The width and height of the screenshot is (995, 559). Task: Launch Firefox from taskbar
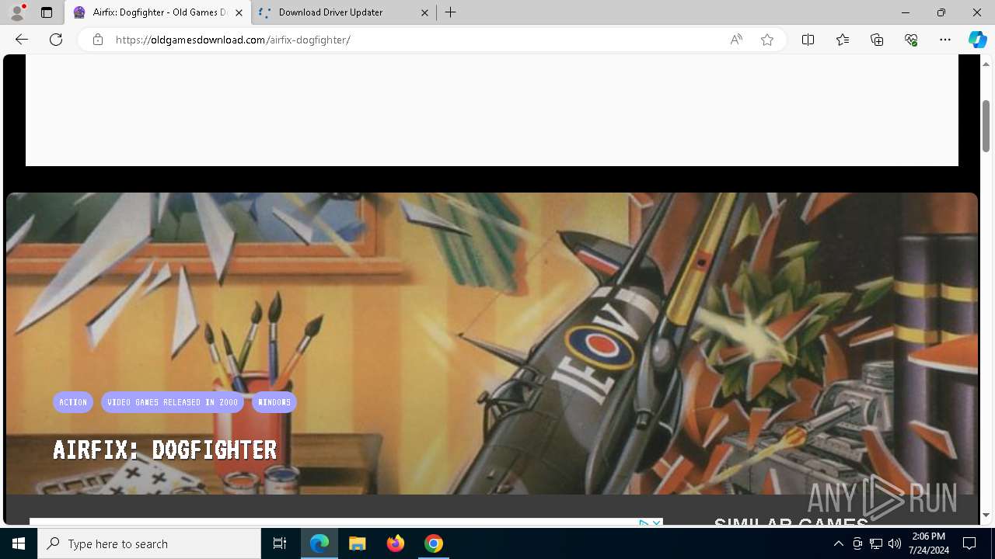pos(396,543)
